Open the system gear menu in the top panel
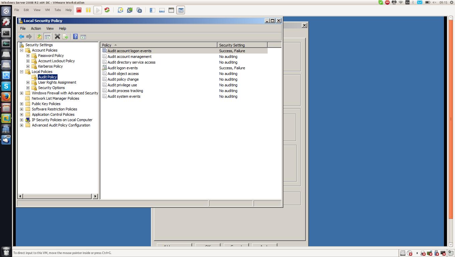 coord(451,2)
